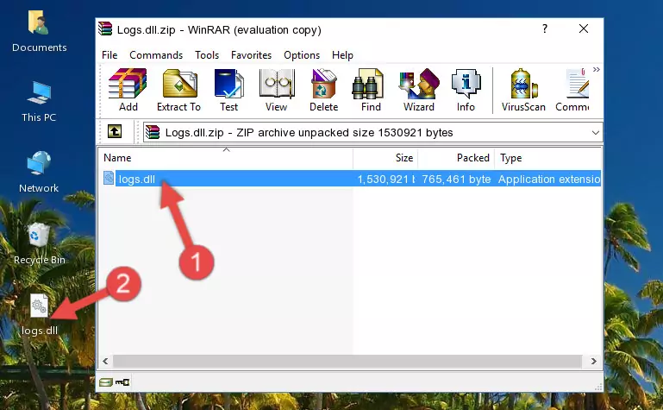This screenshot has width=663, height=410.
Task: Open the Find binoculars tool
Action: click(x=371, y=90)
